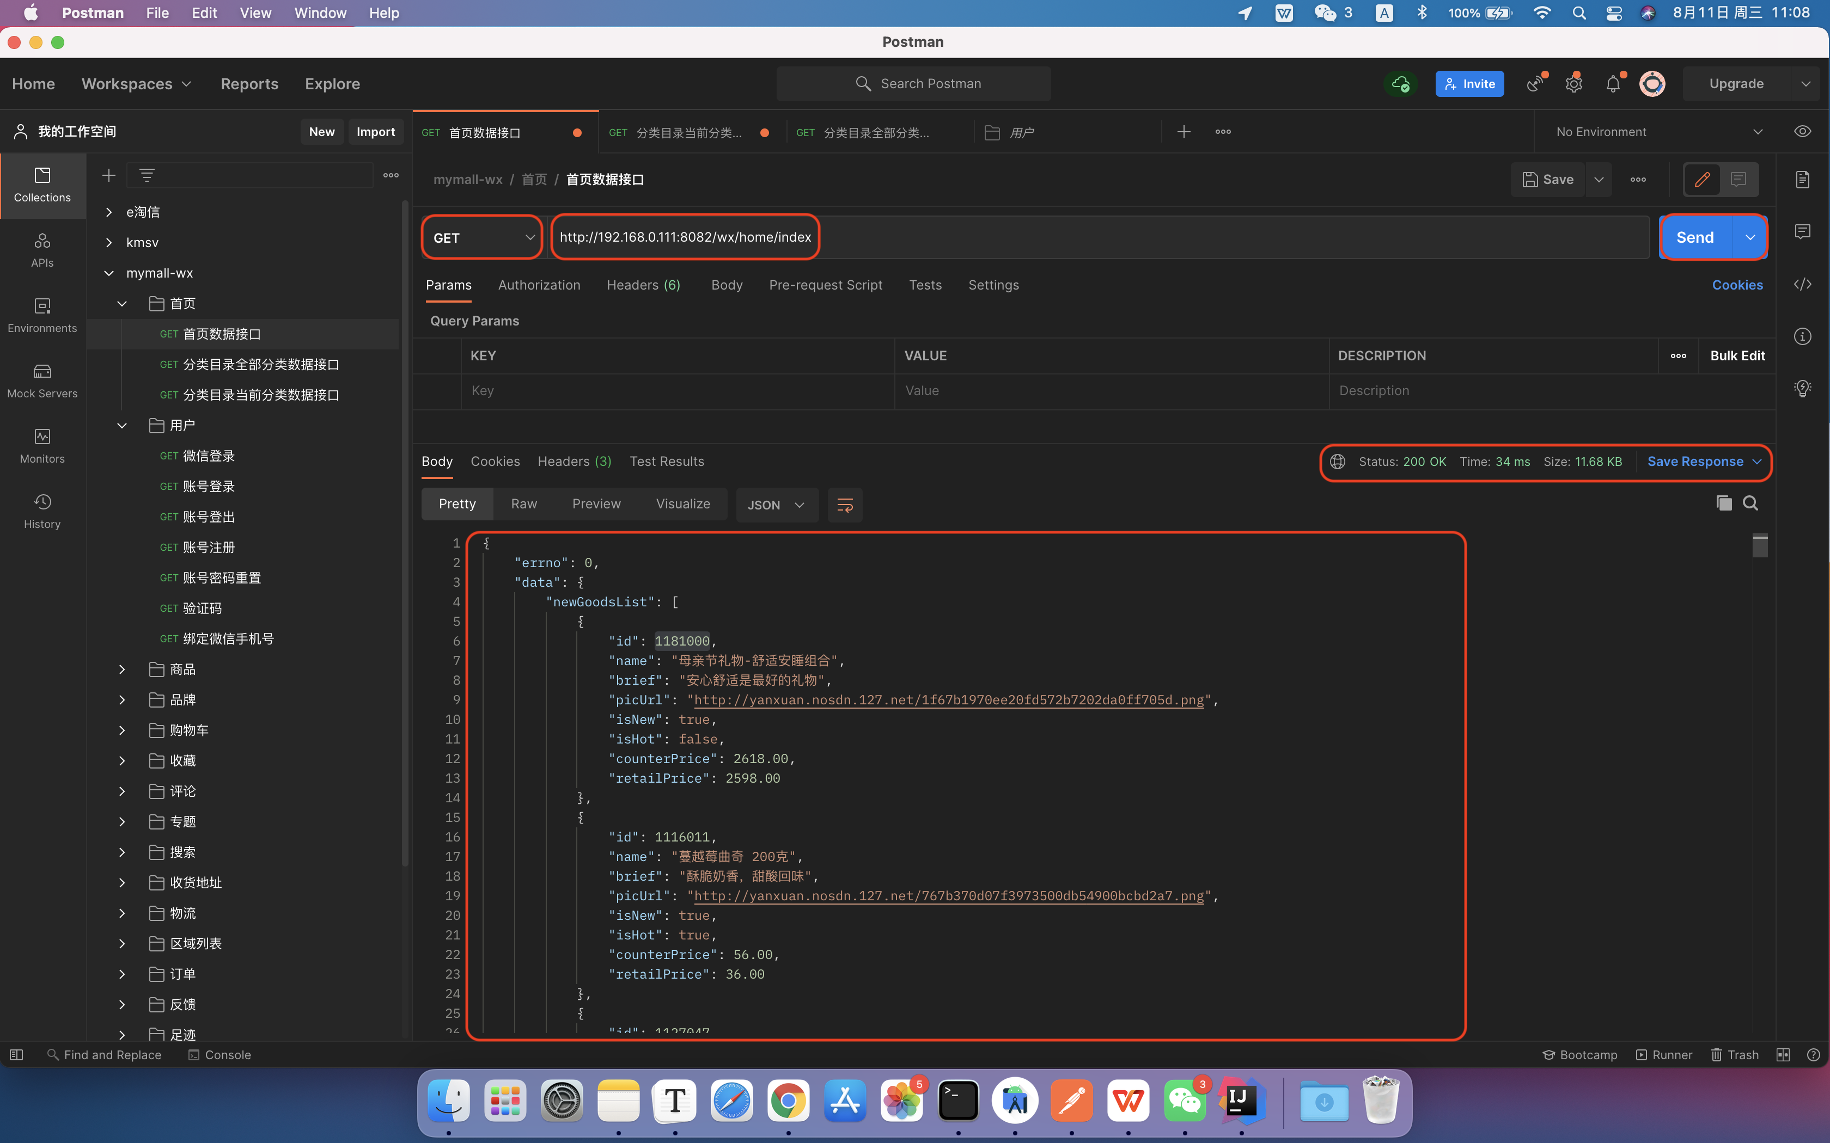Switch to comment mode toggle
Screen dimensions: 1830x1143
[1738, 180]
